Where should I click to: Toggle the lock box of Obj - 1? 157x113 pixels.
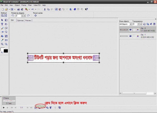point(134,36)
